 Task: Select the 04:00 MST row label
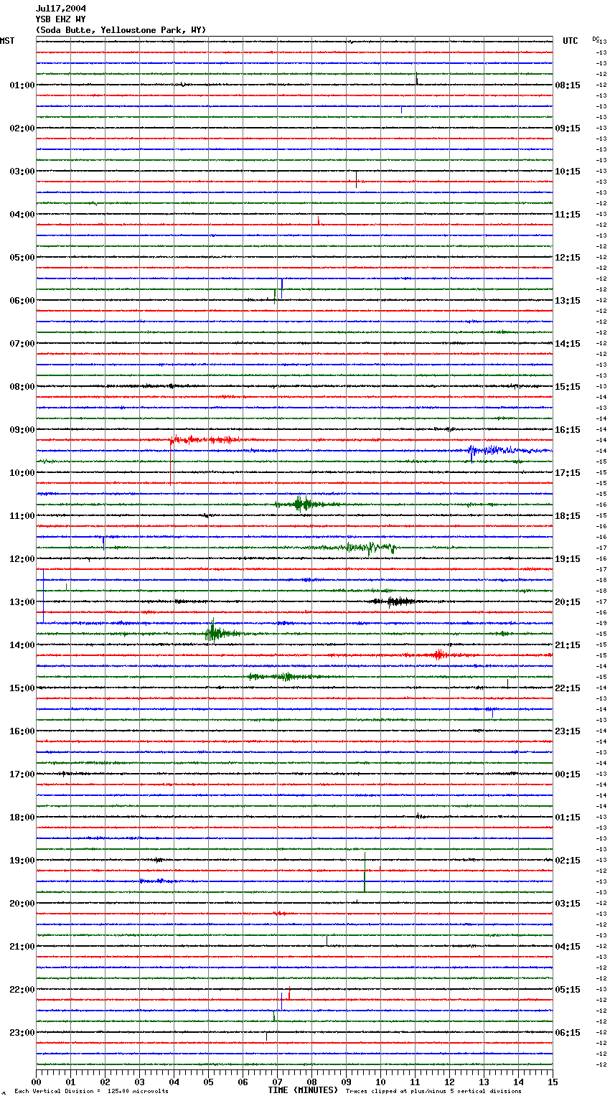coord(22,215)
